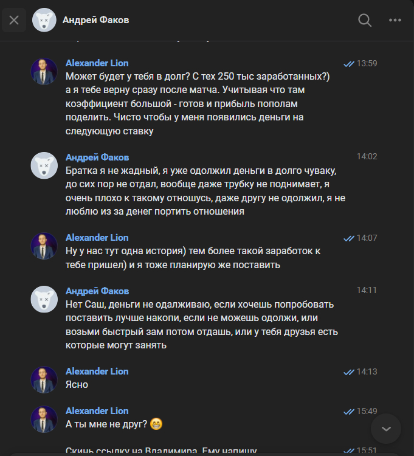
Task: Open Андрей Факов profile from header name
Action: pos(95,20)
